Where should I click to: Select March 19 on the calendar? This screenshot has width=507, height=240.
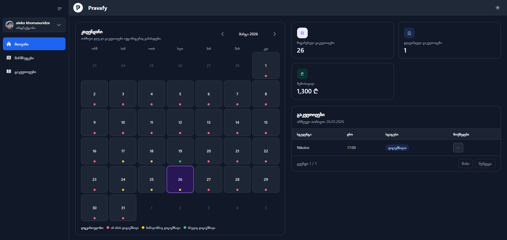[x=180, y=151]
